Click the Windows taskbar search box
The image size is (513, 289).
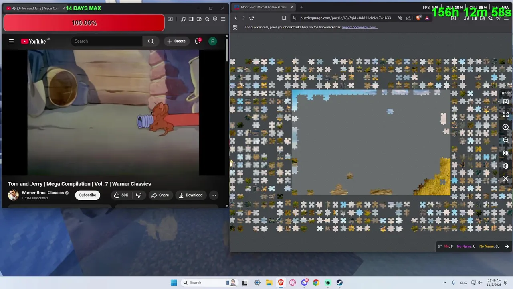[x=209, y=283]
